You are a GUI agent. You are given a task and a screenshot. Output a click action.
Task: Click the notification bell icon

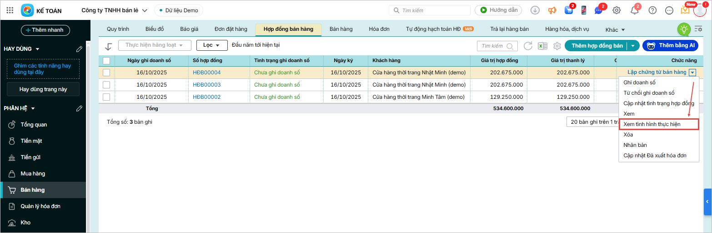coord(634,10)
